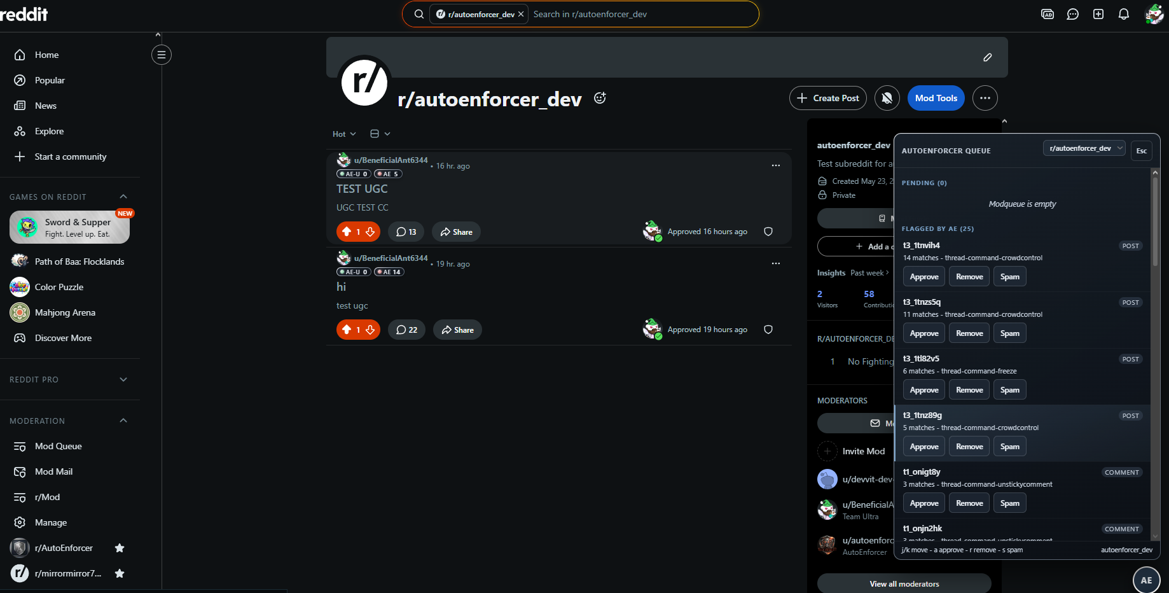Open the AE floating launcher button
The image size is (1169, 593).
1146,580
